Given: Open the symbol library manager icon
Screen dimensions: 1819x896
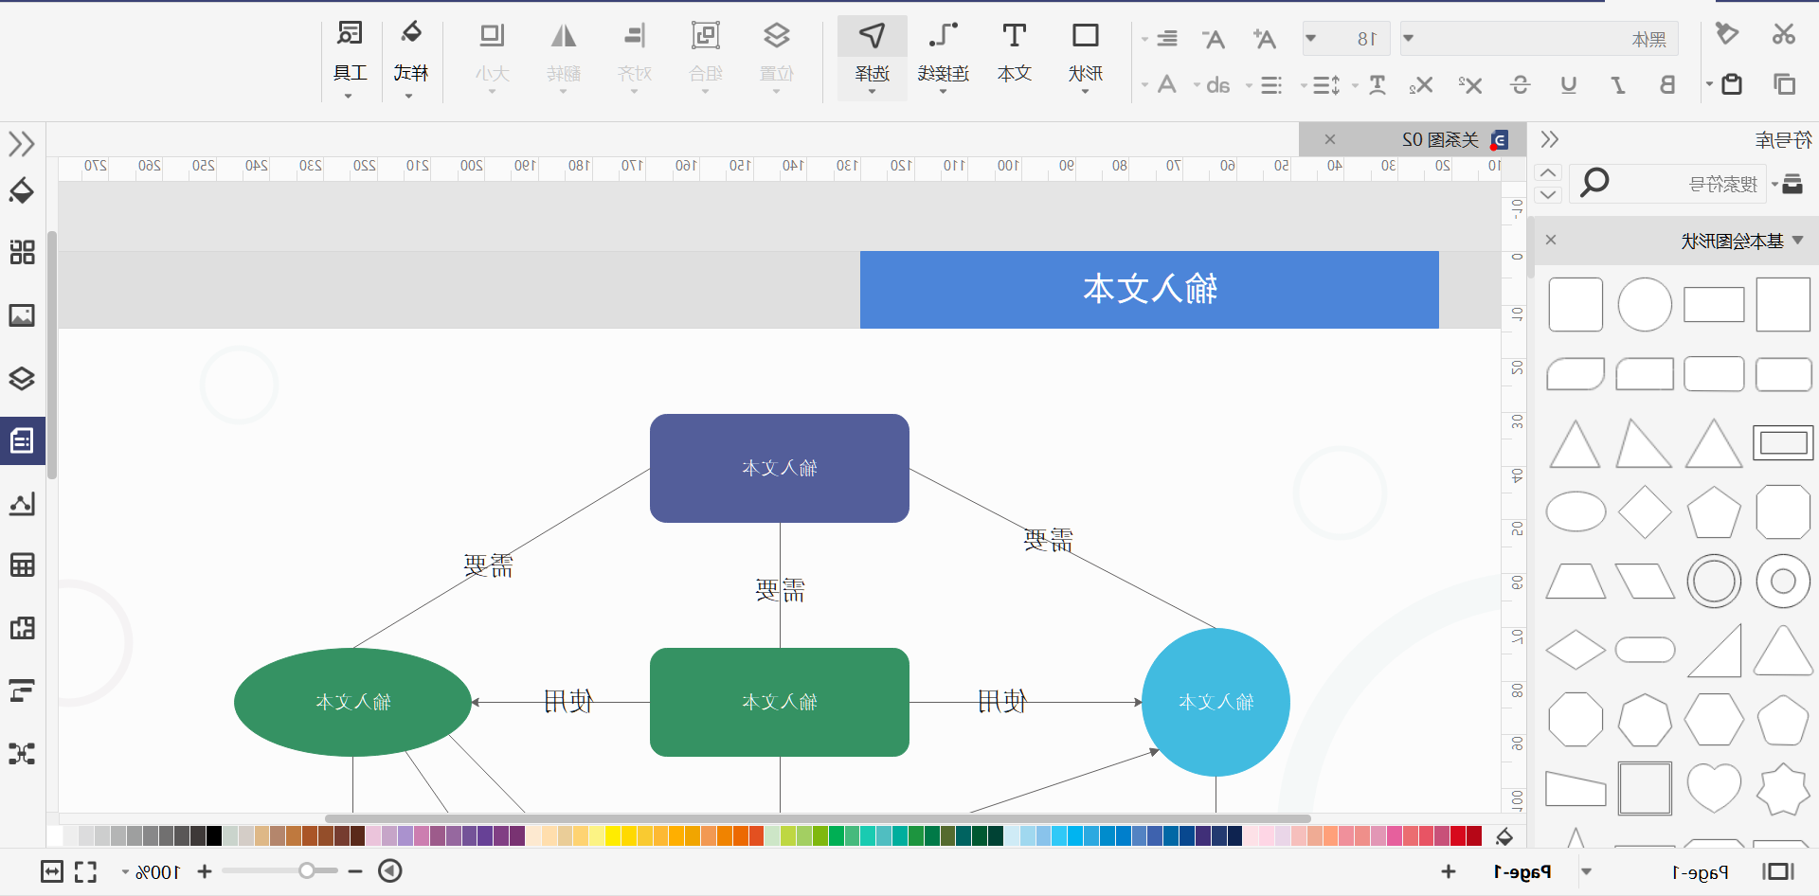Looking at the screenshot, I should point(1792,184).
